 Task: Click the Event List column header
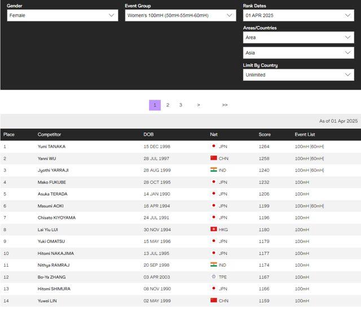coord(305,134)
